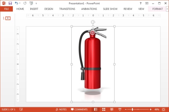The width and height of the screenshot is (169, 112).
Task: Save the presentation using the floppy icon
Action: (10, 3)
